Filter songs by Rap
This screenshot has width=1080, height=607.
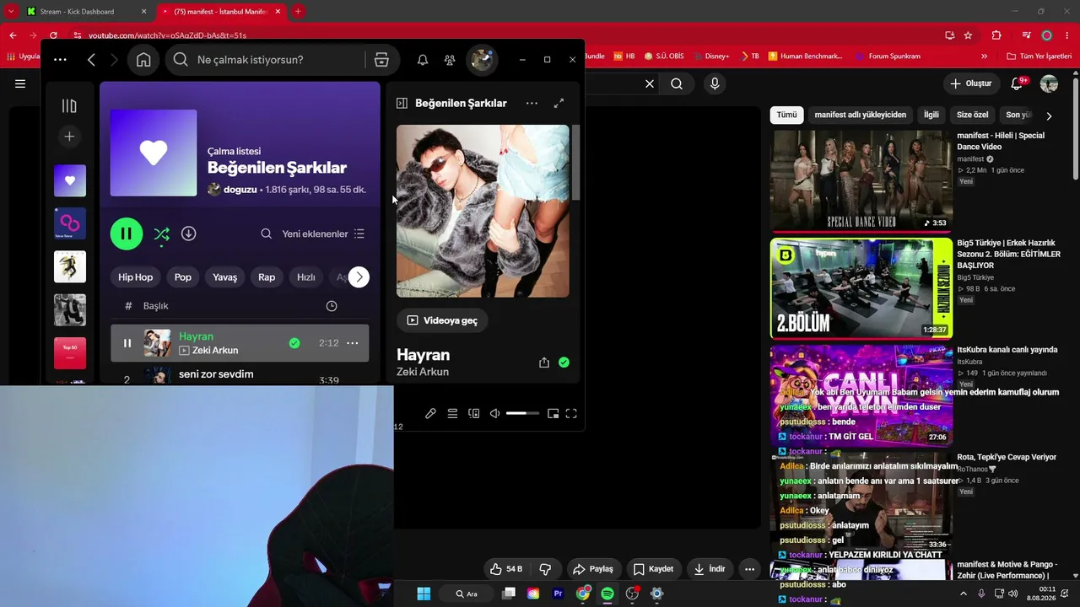(x=267, y=277)
